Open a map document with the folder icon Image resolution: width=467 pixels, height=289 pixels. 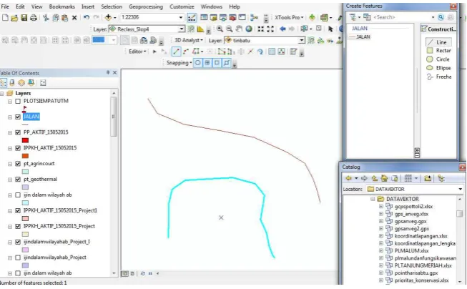click(14, 18)
